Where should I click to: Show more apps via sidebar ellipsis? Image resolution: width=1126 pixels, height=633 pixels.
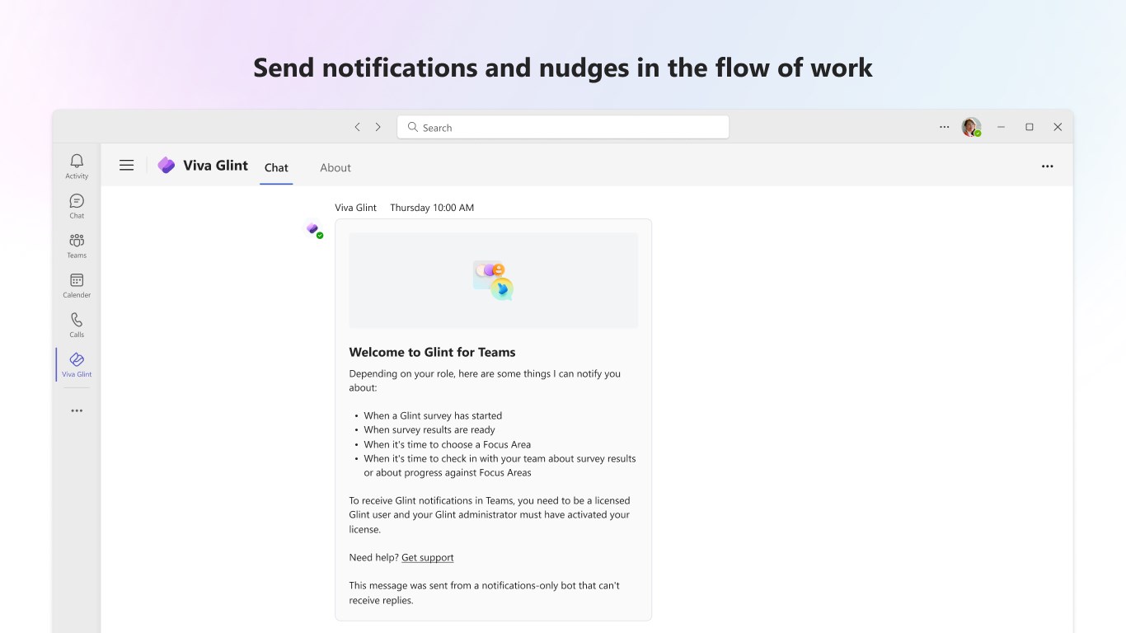click(77, 410)
